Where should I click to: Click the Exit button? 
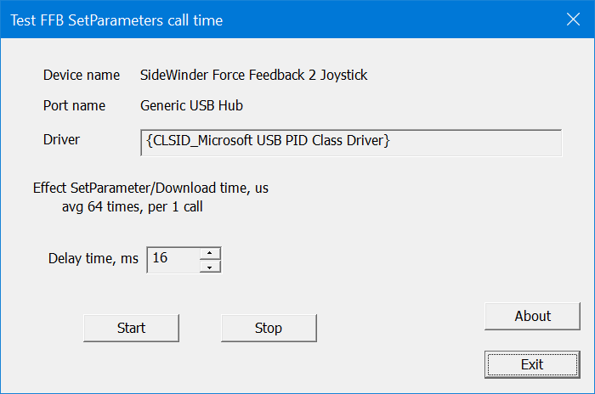532,364
